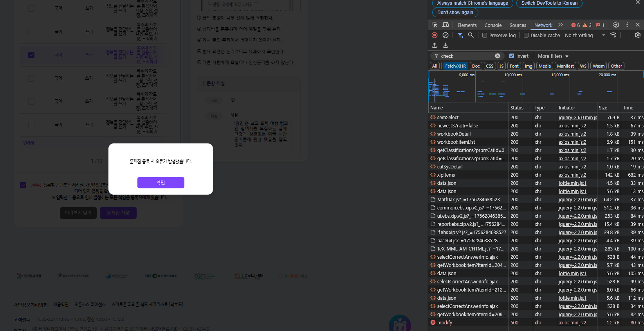Viewport: 644px width, 331px height.
Task: Expand the More filters dropdown
Action: click(x=553, y=56)
